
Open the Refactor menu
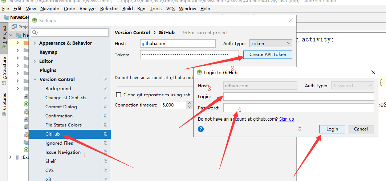click(109, 9)
